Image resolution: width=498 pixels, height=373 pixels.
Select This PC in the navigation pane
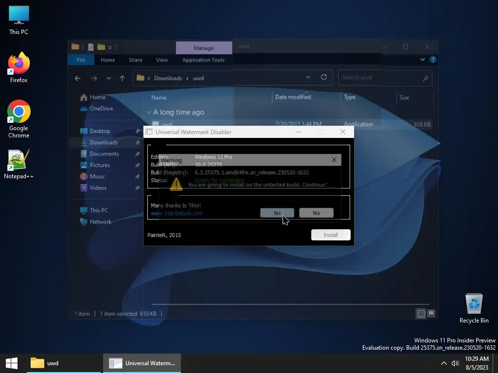tap(99, 210)
